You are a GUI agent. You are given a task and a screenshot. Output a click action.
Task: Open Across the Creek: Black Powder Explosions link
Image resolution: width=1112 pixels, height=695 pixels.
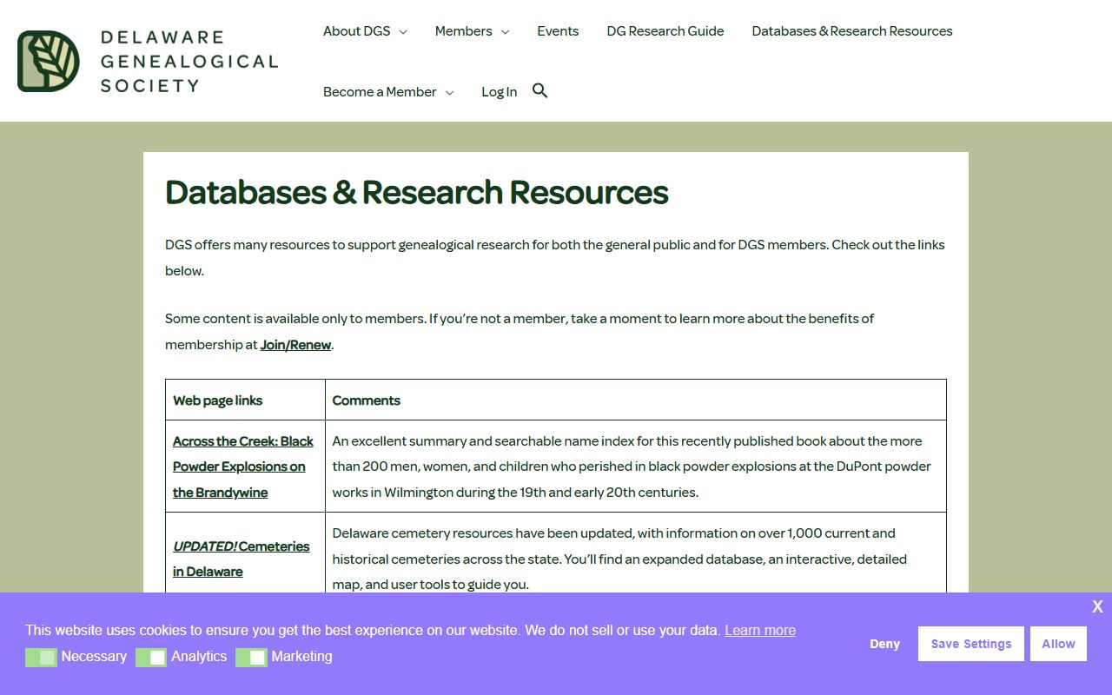tap(243, 467)
